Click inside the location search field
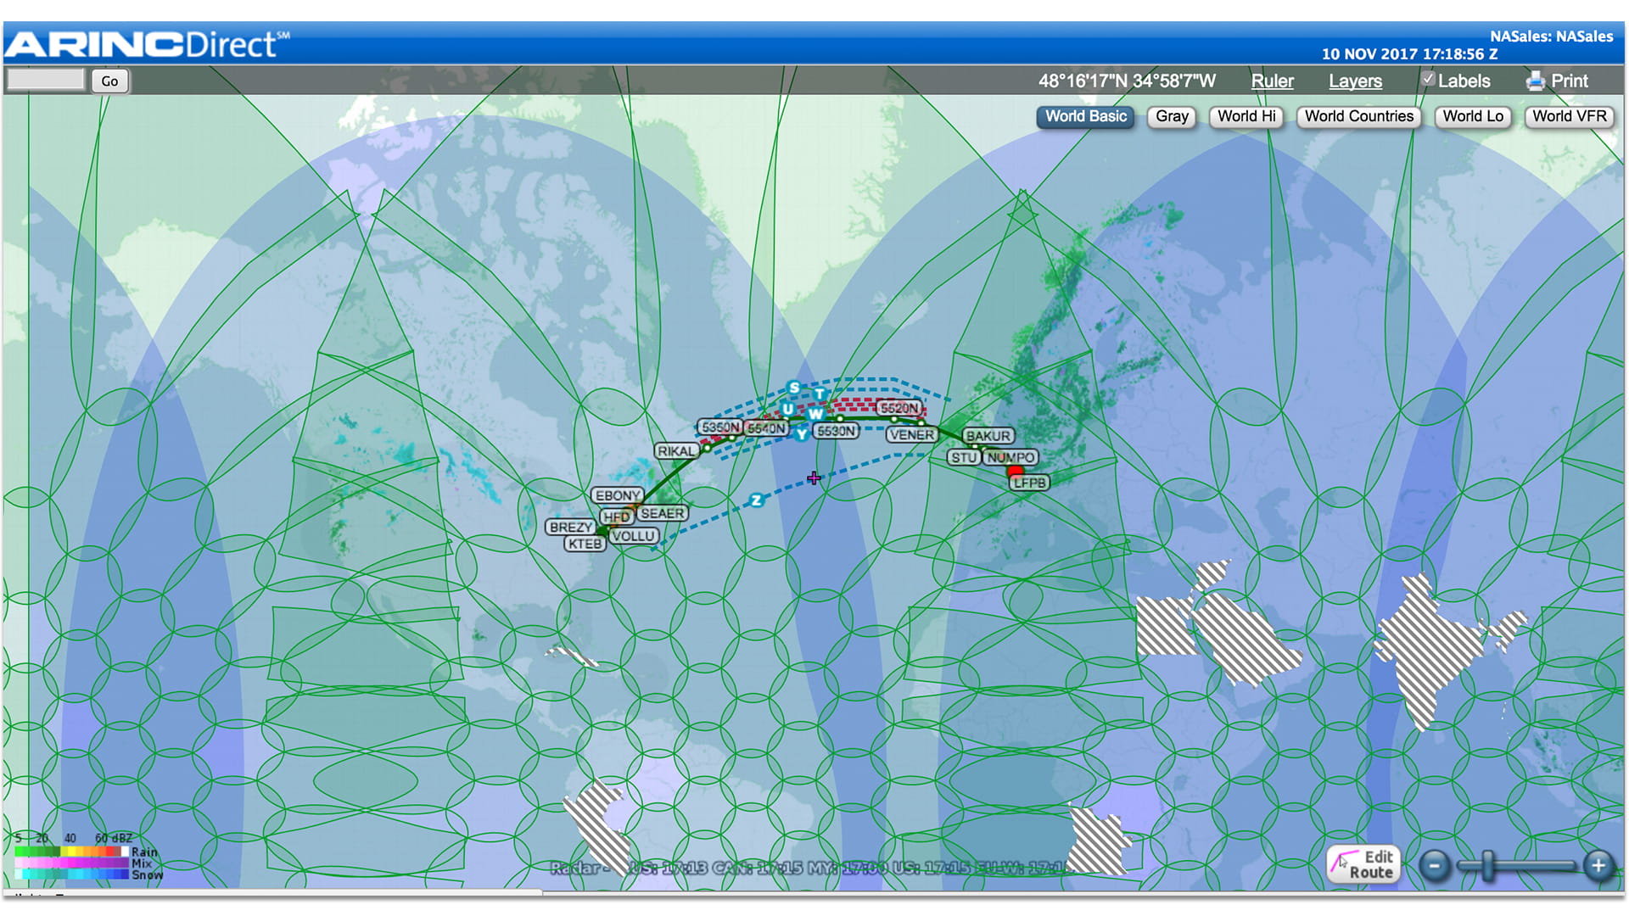Screen dimensions: 1629x916 point(47,78)
